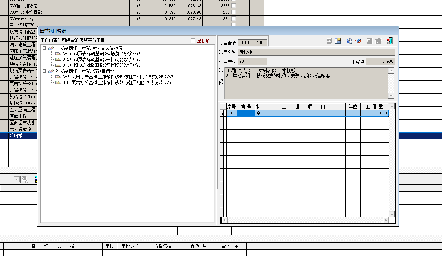Click the exit door icon

click(390, 41)
